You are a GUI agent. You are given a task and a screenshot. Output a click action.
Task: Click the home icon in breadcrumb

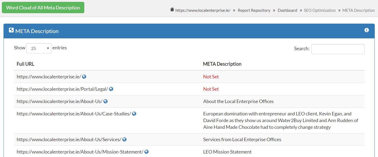[172, 10]
